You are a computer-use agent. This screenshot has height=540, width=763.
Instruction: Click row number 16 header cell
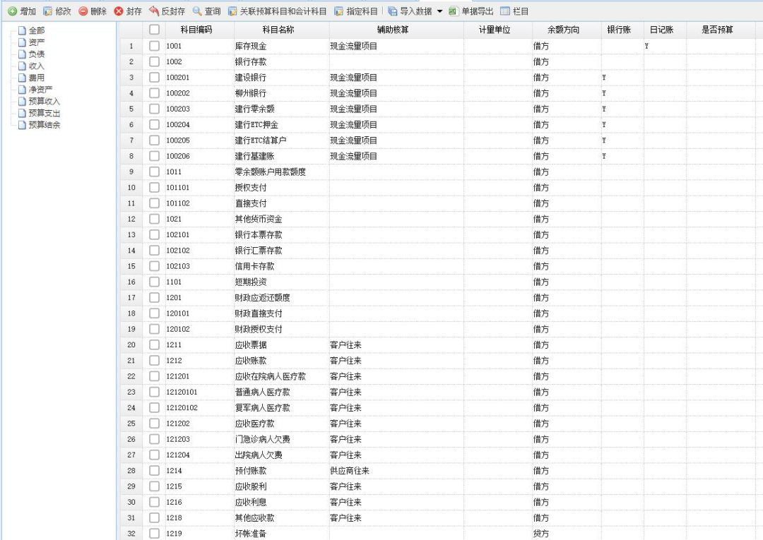131,282
